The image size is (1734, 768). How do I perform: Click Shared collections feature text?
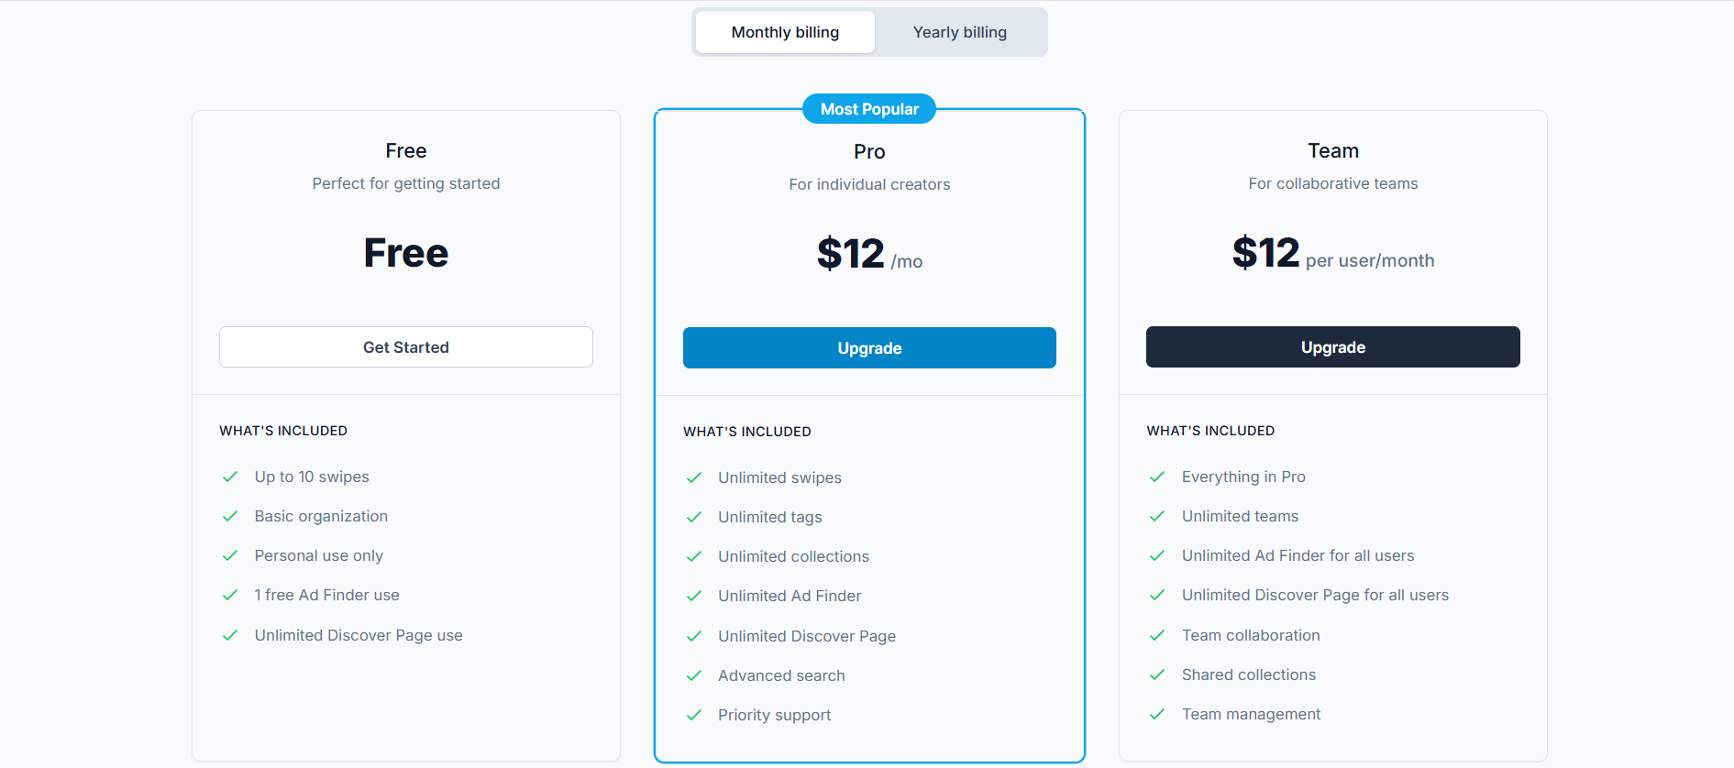pos(1248,675)
